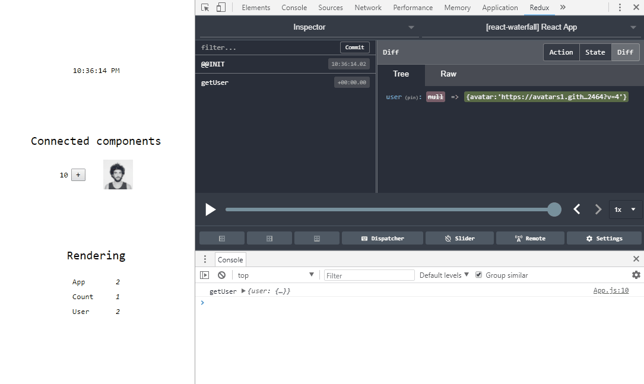Select the Redux tab

[540, 7]
